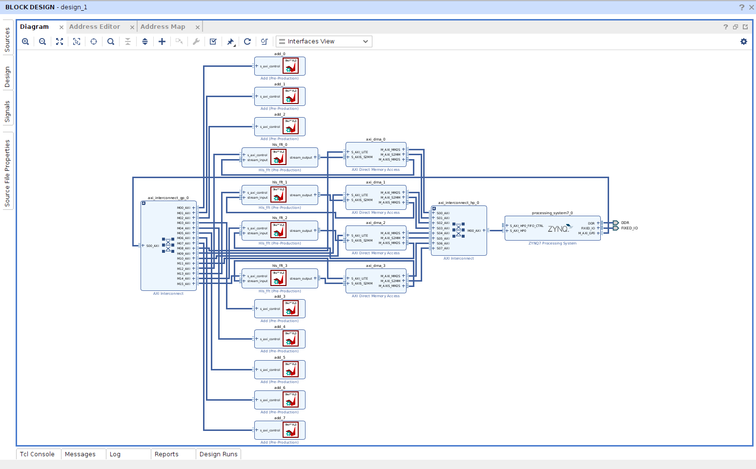
Task: Click the Validate Design checkmark icon
Action: click(x=213, y=41)
